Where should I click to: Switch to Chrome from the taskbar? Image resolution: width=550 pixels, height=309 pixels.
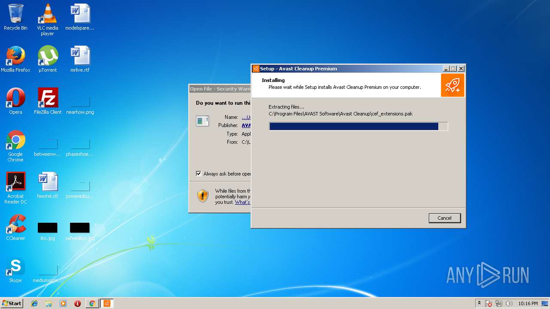click(x=92, y=303)
